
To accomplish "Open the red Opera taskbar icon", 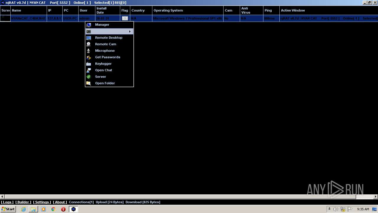I will coord(63,209).
